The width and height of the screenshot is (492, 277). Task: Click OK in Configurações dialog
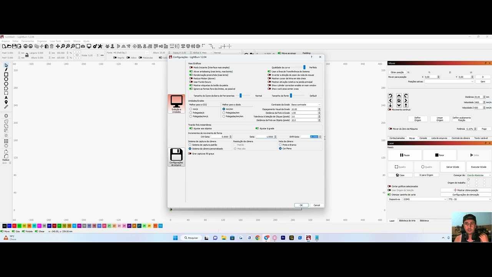pyautogui.click(x=301, y=205)
